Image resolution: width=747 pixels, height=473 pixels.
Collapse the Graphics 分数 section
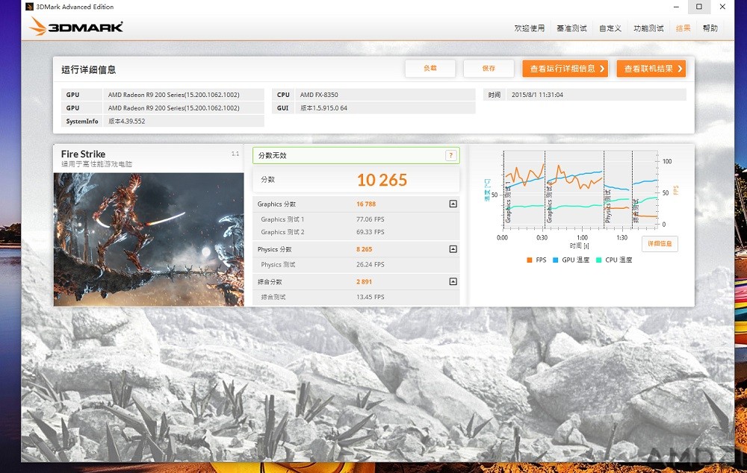[x=453, y=204]
